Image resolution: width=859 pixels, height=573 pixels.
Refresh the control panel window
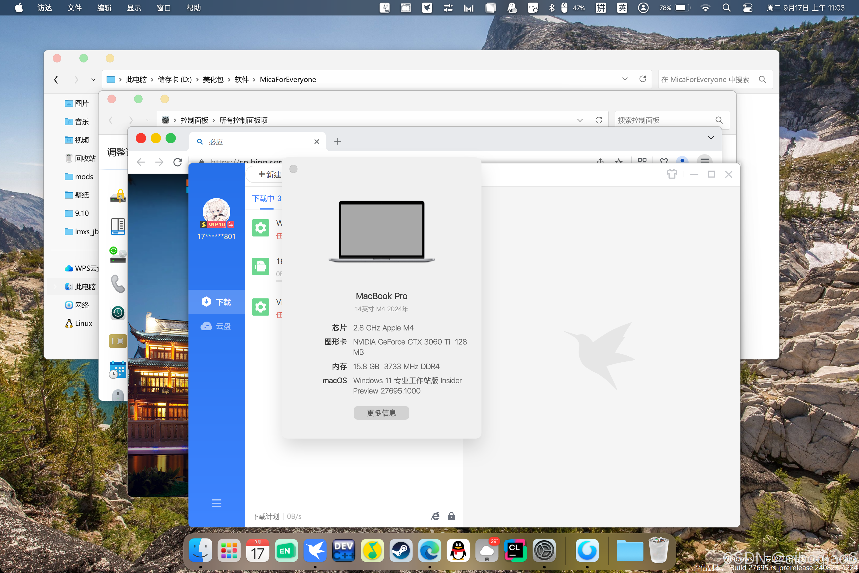[x=599, y=120]
